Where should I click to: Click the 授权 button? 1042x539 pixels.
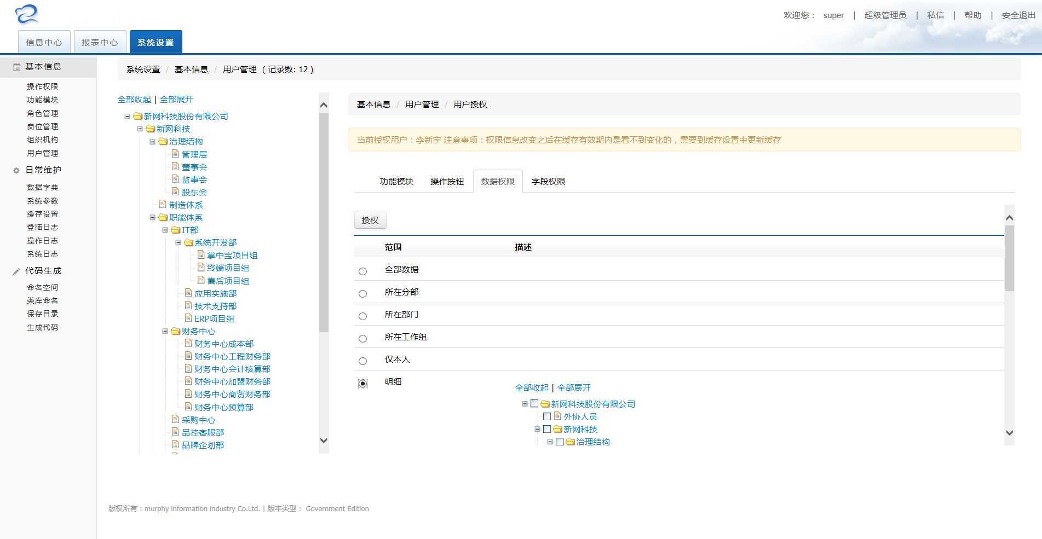tap(370, 220)
